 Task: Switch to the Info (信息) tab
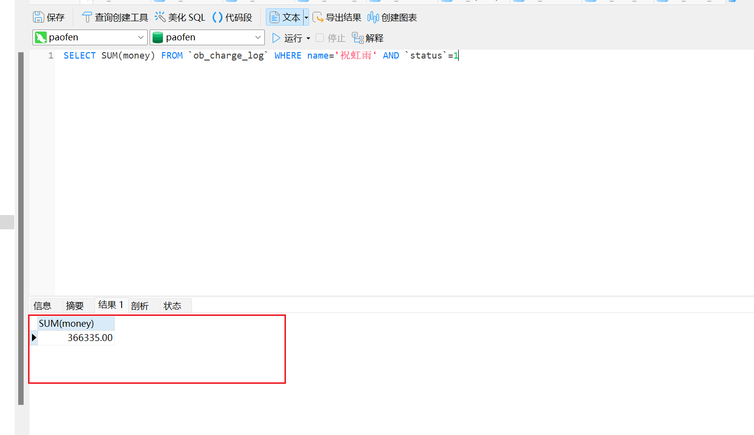click(42, 306)
